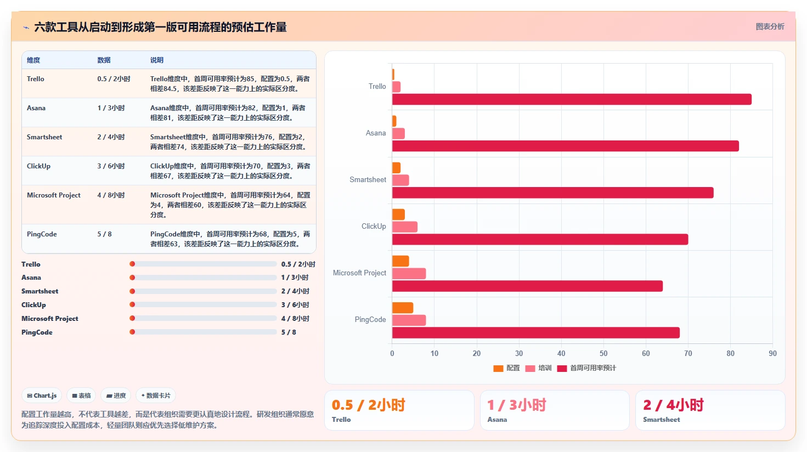Click the 维度 column header
This screenshot has width=807, height=452.
33,60
